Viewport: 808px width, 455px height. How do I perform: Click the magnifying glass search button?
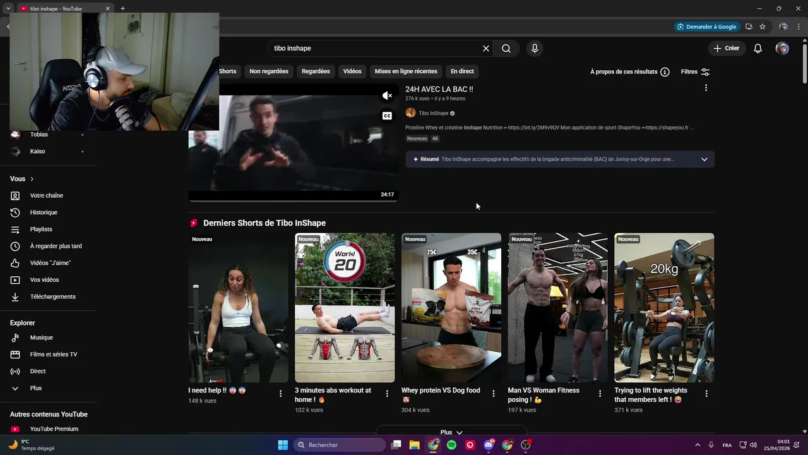(506, 49)
